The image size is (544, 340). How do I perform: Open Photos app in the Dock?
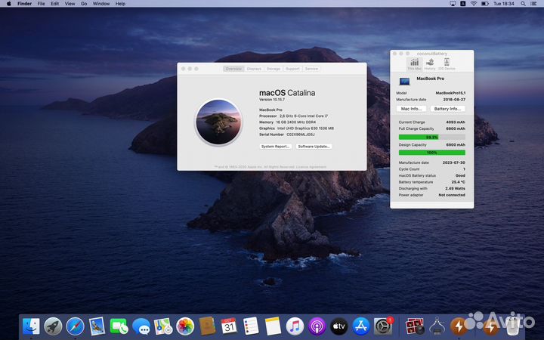(x=185, y=326)
